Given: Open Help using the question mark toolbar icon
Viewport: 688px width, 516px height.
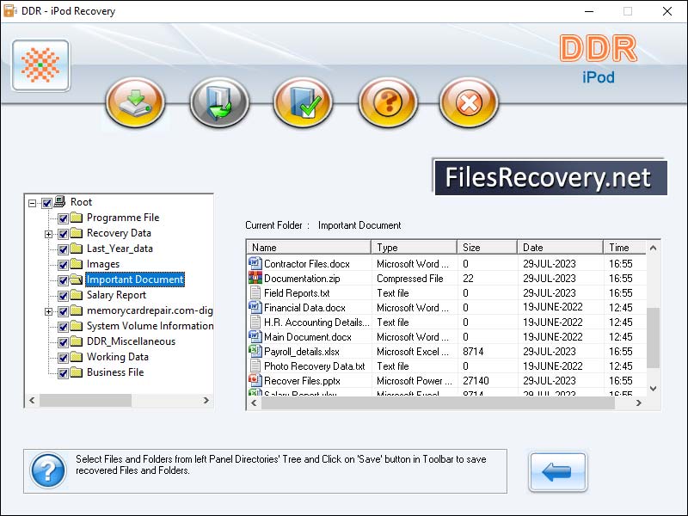Looking at the screenshot, I should tap(387, 102).
